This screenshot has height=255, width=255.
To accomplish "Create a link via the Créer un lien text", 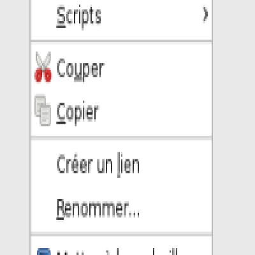I will (98, 164).
